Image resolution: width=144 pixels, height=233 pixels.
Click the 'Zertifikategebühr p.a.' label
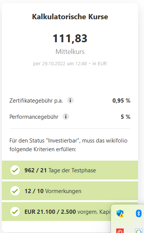pyautogui.click(x=36, y=101)
